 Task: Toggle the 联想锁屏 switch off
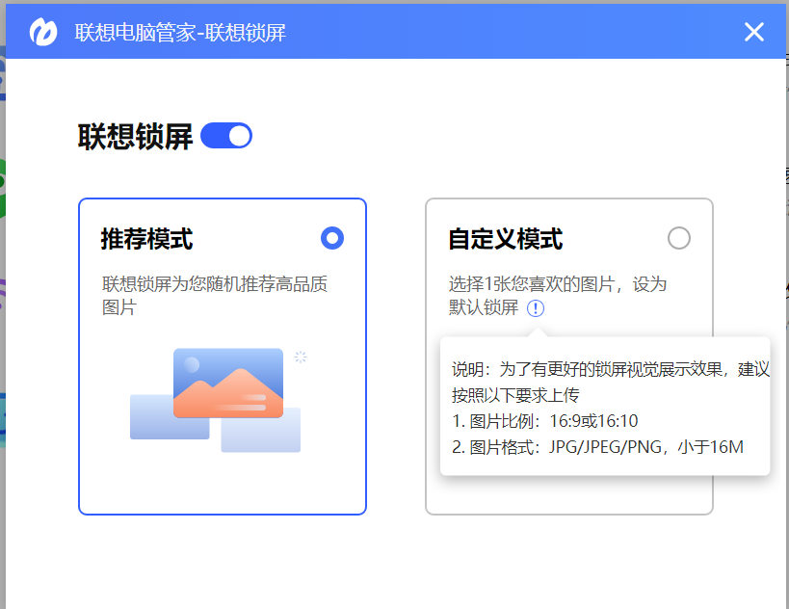coord(226,136)
